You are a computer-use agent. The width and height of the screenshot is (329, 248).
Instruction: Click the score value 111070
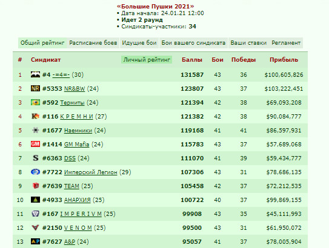point(192,158)
